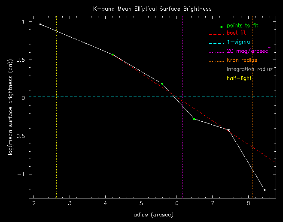Viewport: 283px width, 222px height.
Task: Select the green data point near radius 4.2
Action: [x=113, y=55]
